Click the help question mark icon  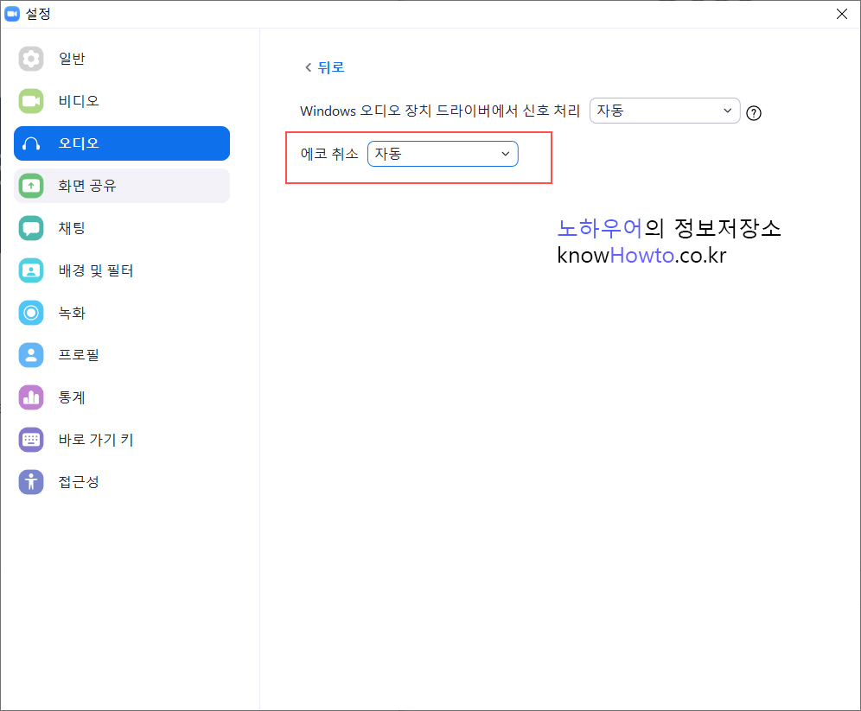coord(754,113)
